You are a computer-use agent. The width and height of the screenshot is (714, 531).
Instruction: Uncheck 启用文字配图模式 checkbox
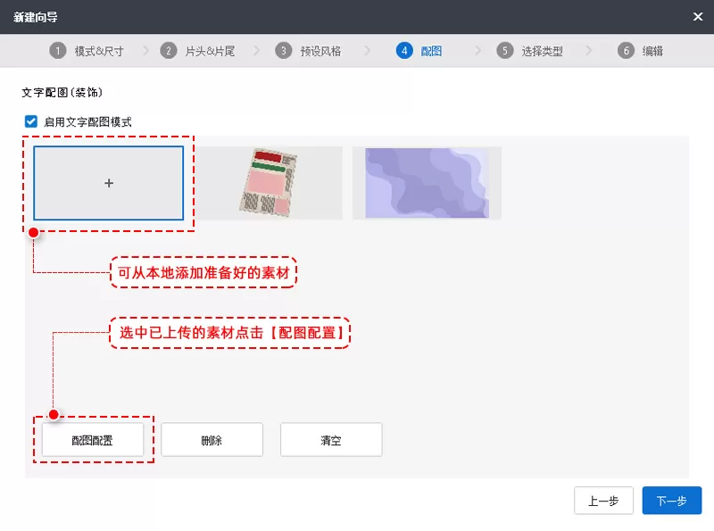(x=31, y=121)
